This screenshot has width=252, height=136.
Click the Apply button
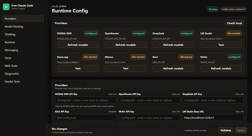point(241,131)
